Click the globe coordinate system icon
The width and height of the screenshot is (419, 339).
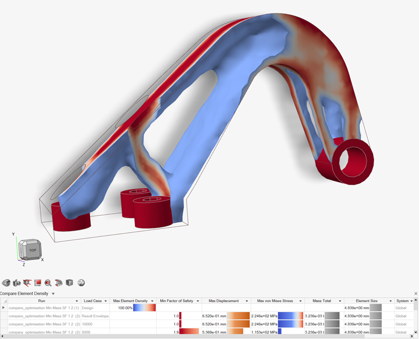coord(81,283)
